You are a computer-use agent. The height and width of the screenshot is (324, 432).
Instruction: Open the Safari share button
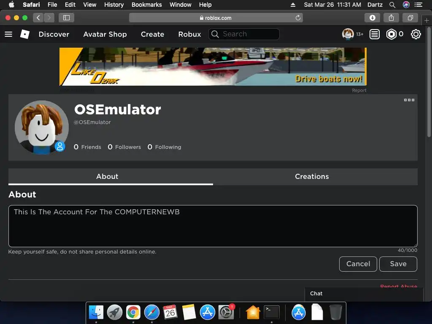[x=391, y=18]
